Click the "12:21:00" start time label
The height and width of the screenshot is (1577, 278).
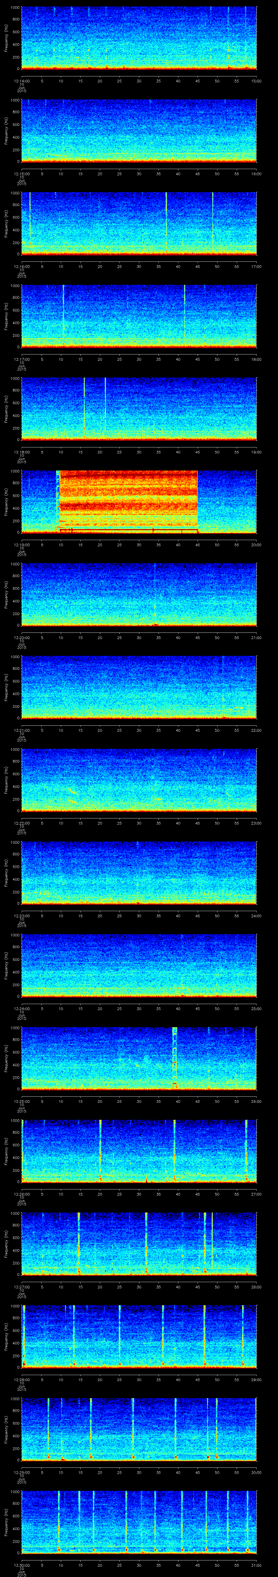click(21, 730)
